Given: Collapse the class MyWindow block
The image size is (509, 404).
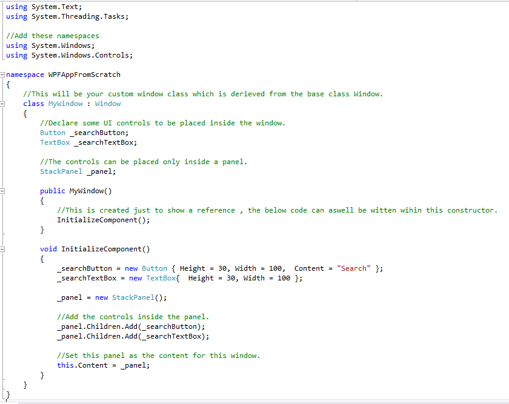Looking at the screenshot, I should click(x=2, y=104).
